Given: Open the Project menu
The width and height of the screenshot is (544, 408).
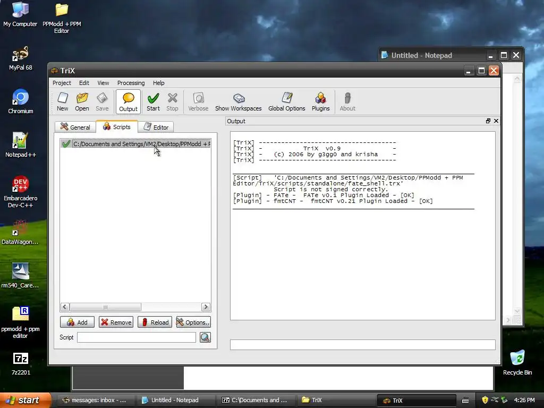Looking at the screenshot, I should click(x=62, y=83).
